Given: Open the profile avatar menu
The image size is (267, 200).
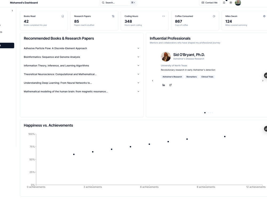Looking at the screenshot, I should (238, 3).
